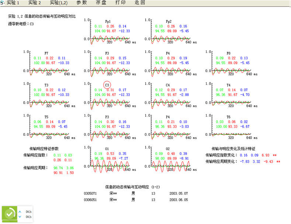Viewport: 291px width, 224px height.
Task: Click the blue value -7.83
Action: pyautogui.click(x=245, y=161)
